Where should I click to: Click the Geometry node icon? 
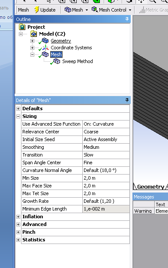tap(45, 40)
